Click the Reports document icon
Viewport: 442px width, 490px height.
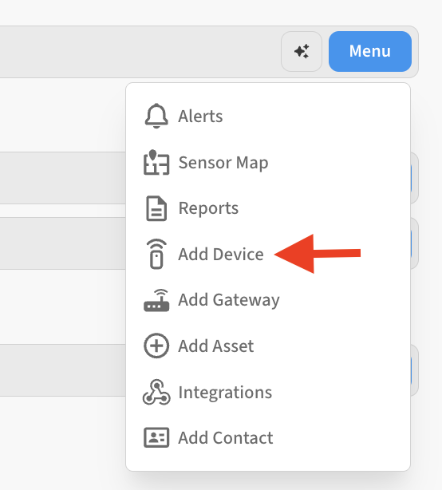click(x=156, y=208)
